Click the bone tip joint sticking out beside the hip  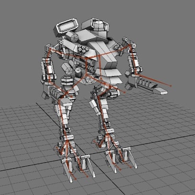coord(125,92)
